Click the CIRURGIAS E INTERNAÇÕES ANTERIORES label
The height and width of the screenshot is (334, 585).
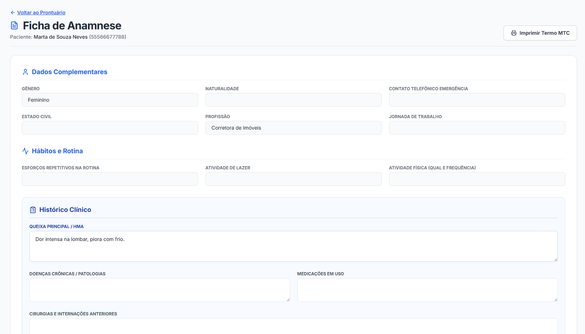pyautogui.click(x=73, y=314)
